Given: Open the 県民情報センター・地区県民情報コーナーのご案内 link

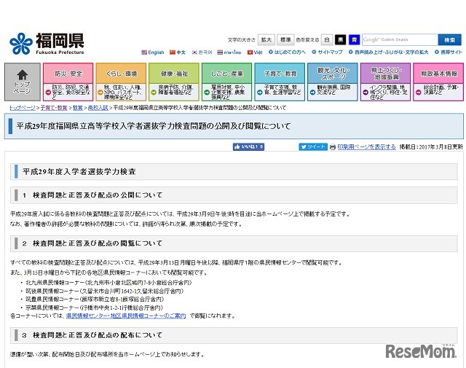Looking at the screenshot, I should pos(126,316).
